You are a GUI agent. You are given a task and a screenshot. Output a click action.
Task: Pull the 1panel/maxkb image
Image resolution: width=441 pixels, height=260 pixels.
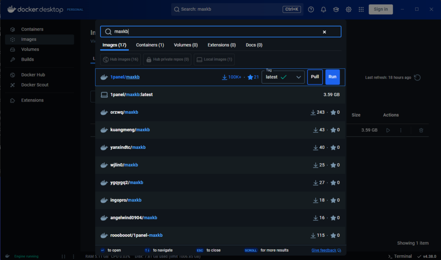point(315,77)
